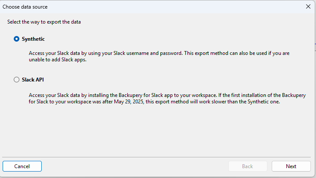This screenshot has width=316, height=178.
Task: Select the Synthetic radio button circle
Action: point(17,39)
